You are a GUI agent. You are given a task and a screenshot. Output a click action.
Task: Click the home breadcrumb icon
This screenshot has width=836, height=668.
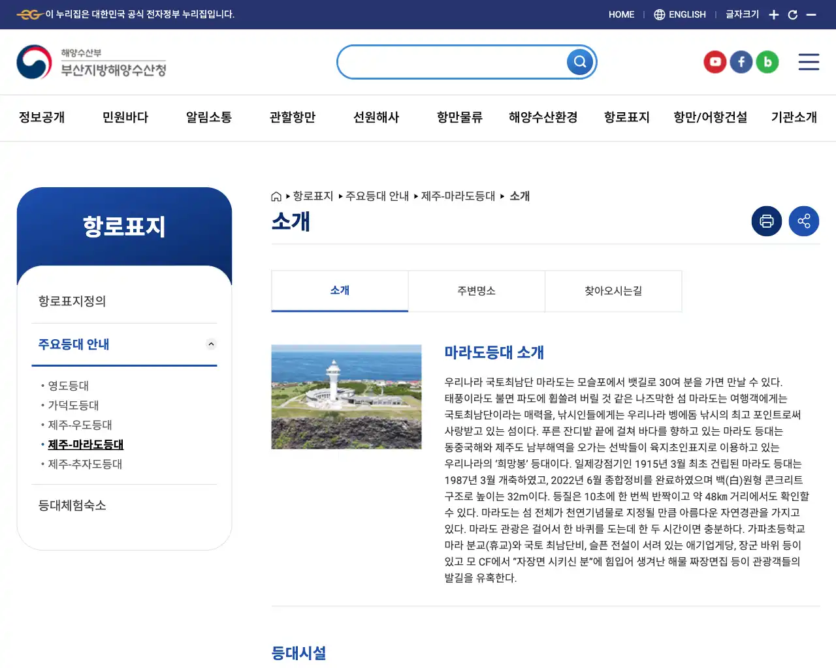(276, 196)
